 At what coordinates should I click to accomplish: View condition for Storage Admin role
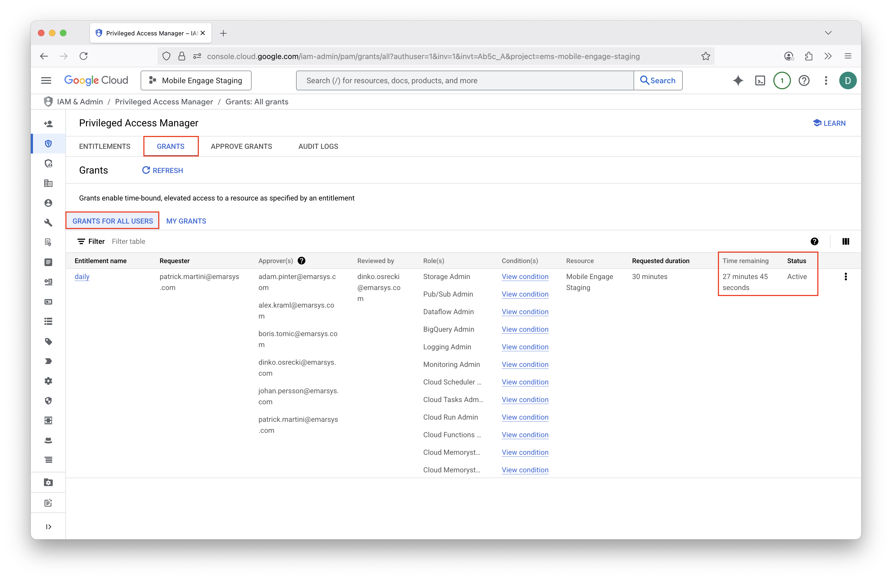tap(525, 277)
